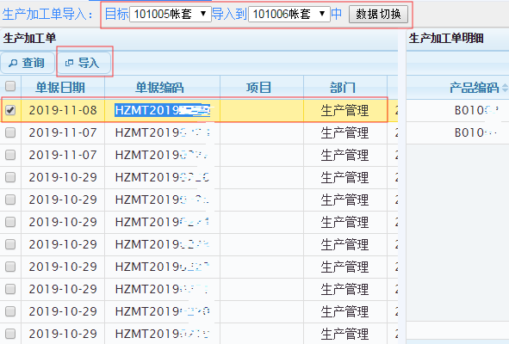Viewport: 509px width, 344px height.
Task: Click the 导入 button
Action: coord(84,63)
